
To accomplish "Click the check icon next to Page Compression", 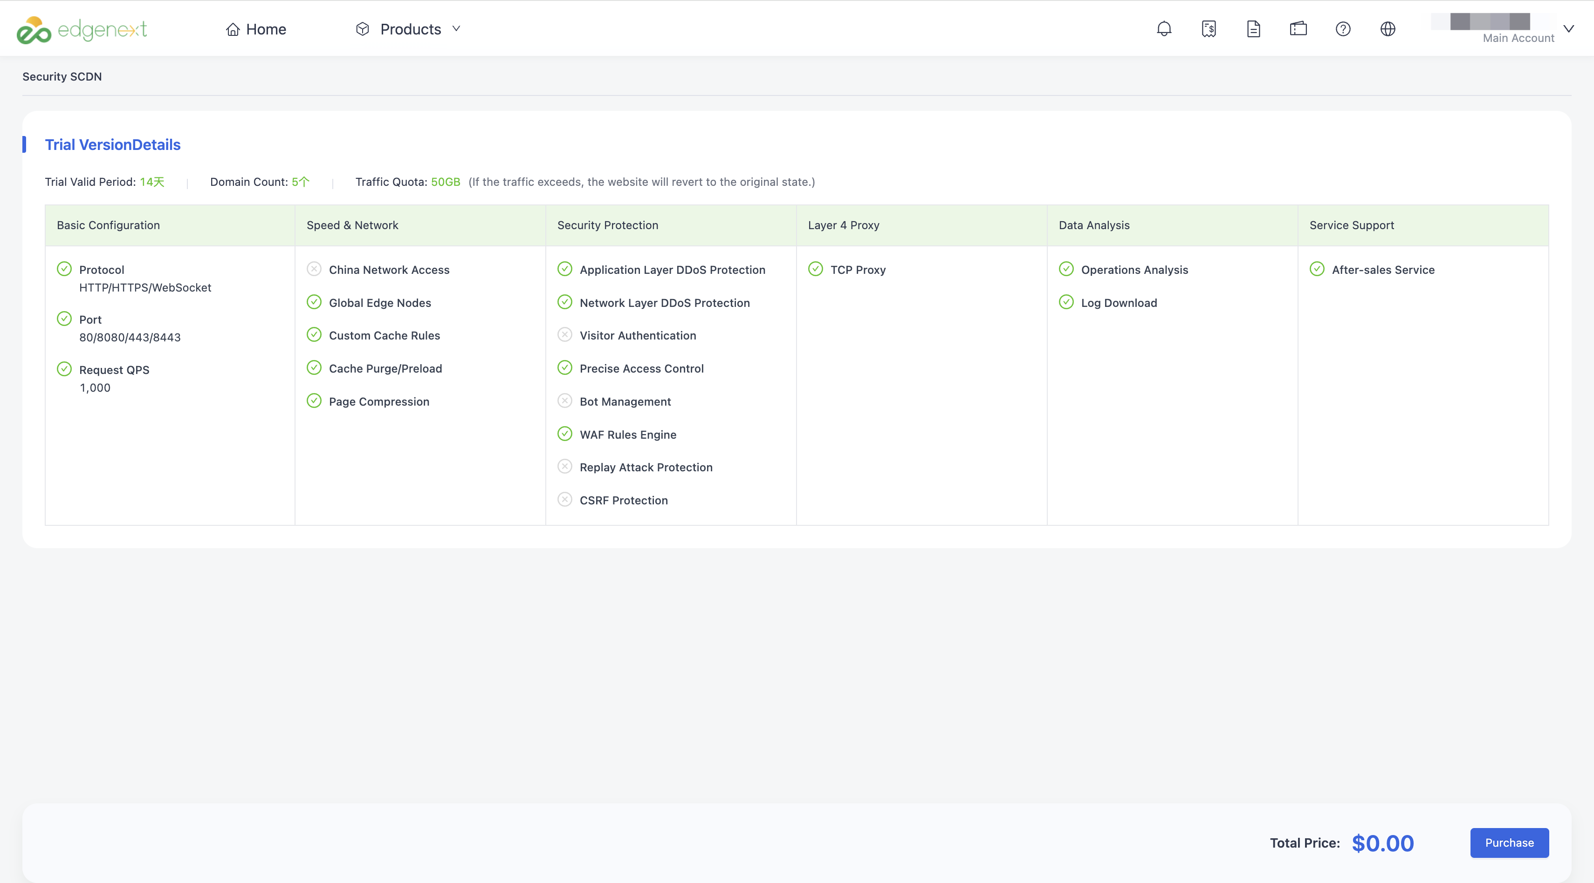I will [x=314, y=401].
